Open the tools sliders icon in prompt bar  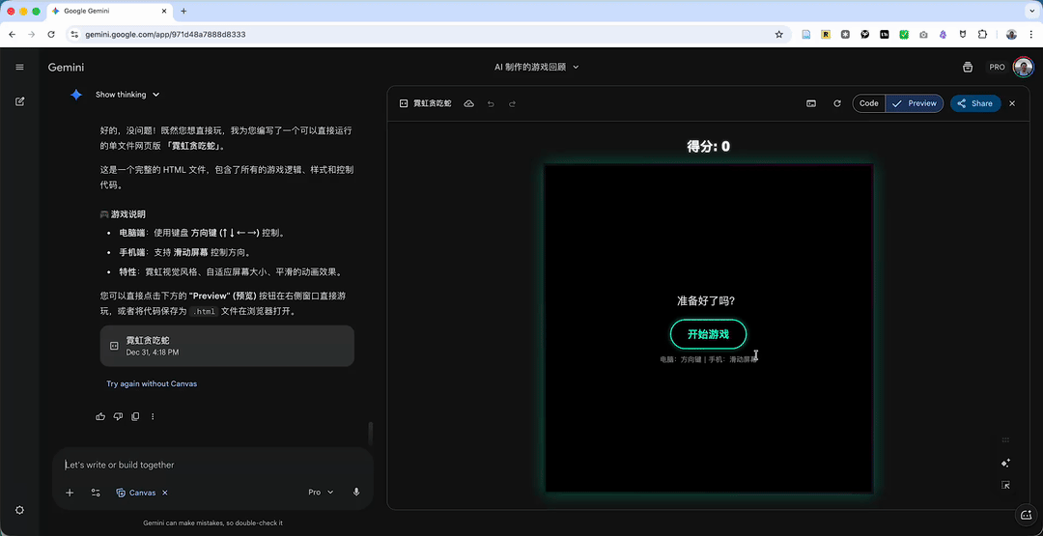click(x=95, y=493)
